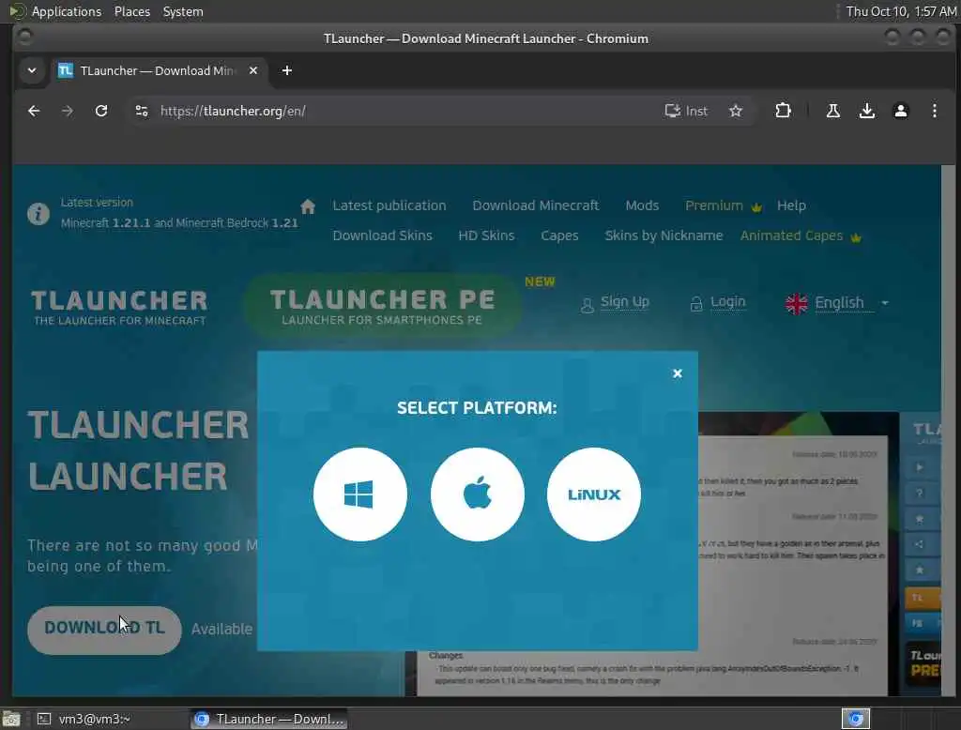Open the Places menu

pyautogui.click(x=131, y=11)
